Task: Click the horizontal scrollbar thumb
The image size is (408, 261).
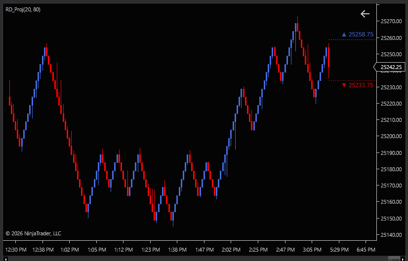Action: click(x=394, y=258)
